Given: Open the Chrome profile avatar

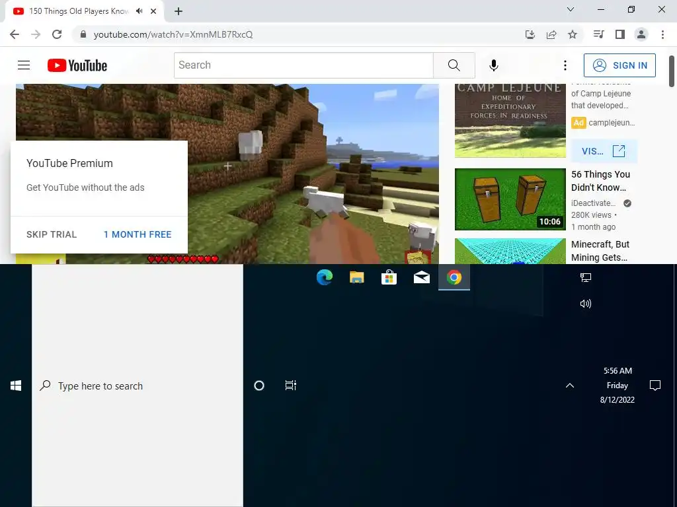Looking at the screenshot, I should click(641, 34).
